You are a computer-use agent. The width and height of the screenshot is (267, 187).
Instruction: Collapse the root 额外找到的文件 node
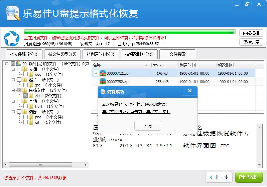[x=7, y=64]
